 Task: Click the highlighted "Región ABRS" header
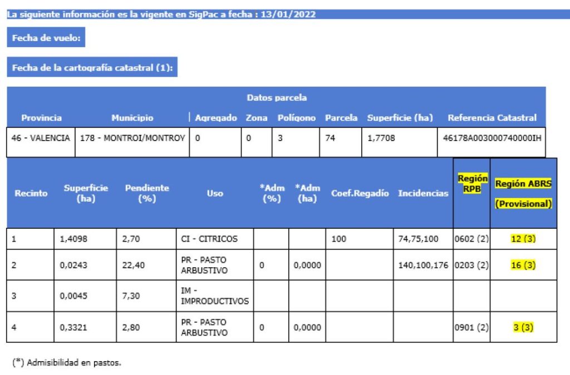point(523,183)
